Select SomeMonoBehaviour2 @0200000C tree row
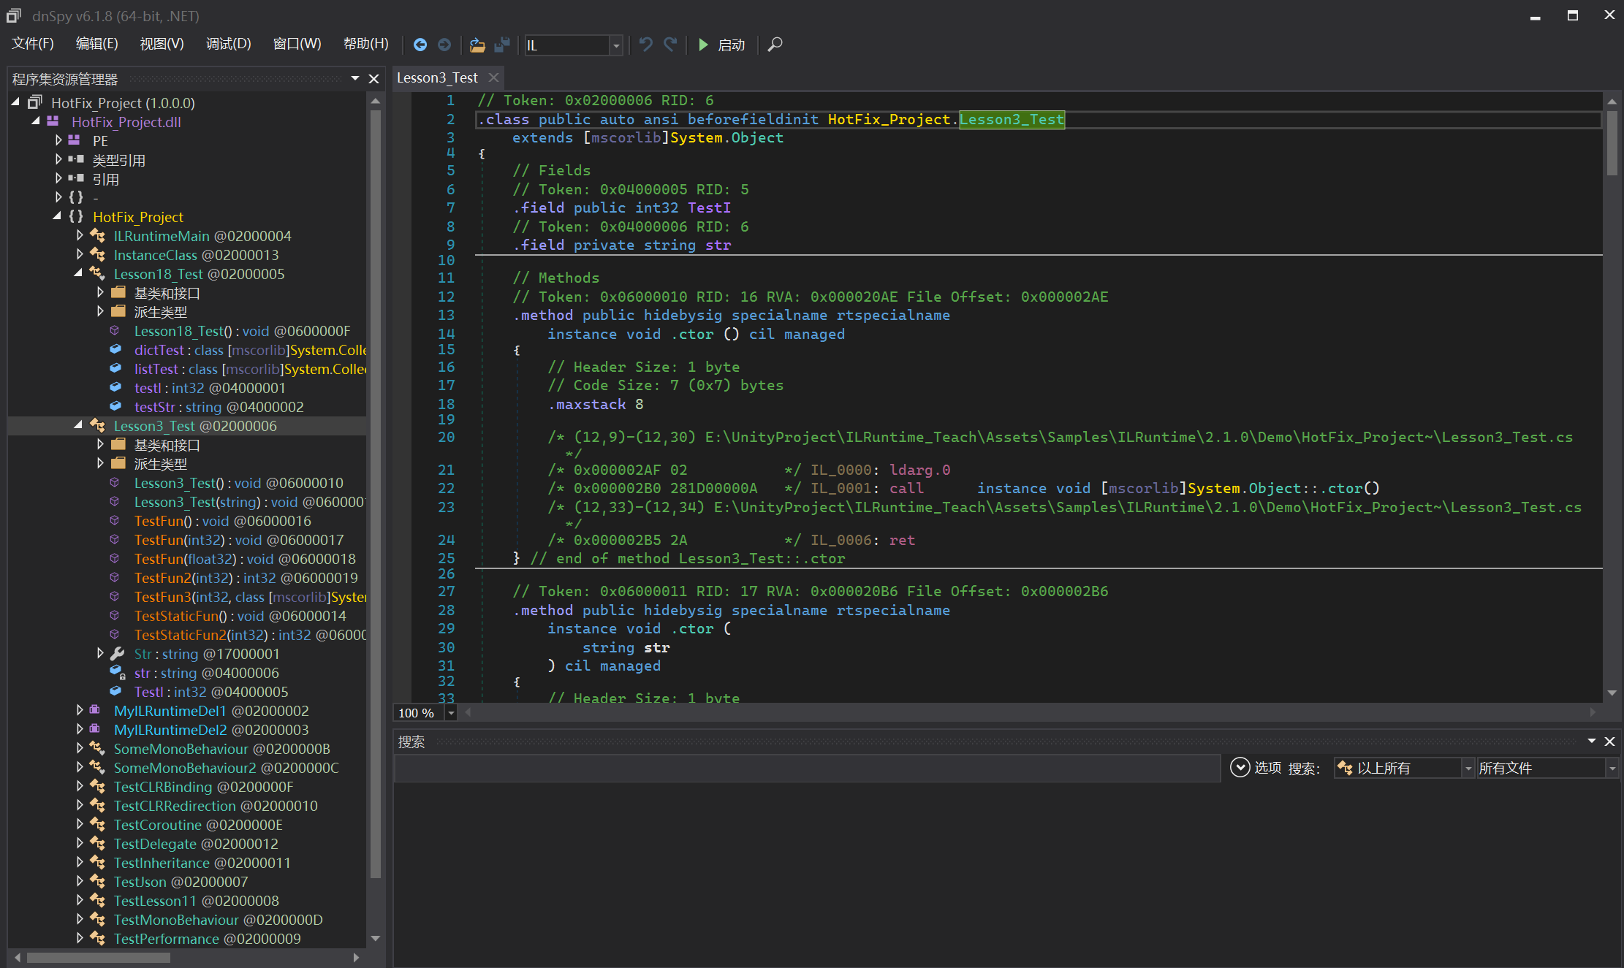The image size is (1624, 968). [227, 767]
